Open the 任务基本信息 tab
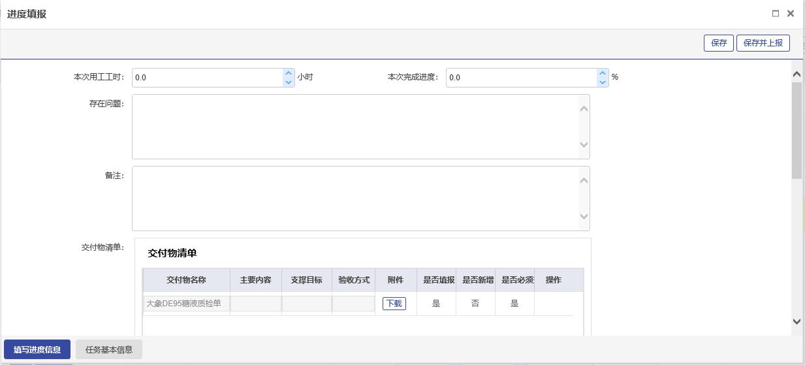805x365 pixels. pos(109,349)
